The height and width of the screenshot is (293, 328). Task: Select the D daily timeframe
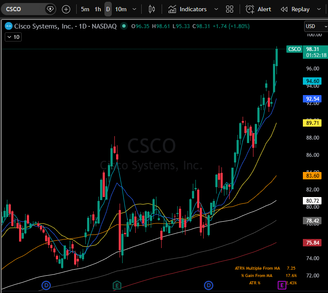click(x=108, y=9)
